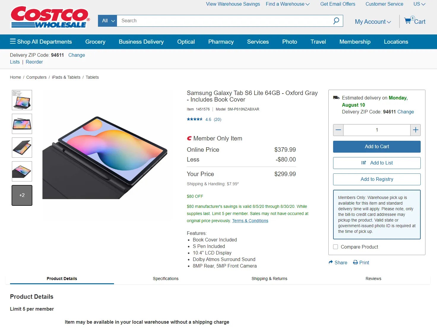Click the Add to List icon button

(363, 163)
